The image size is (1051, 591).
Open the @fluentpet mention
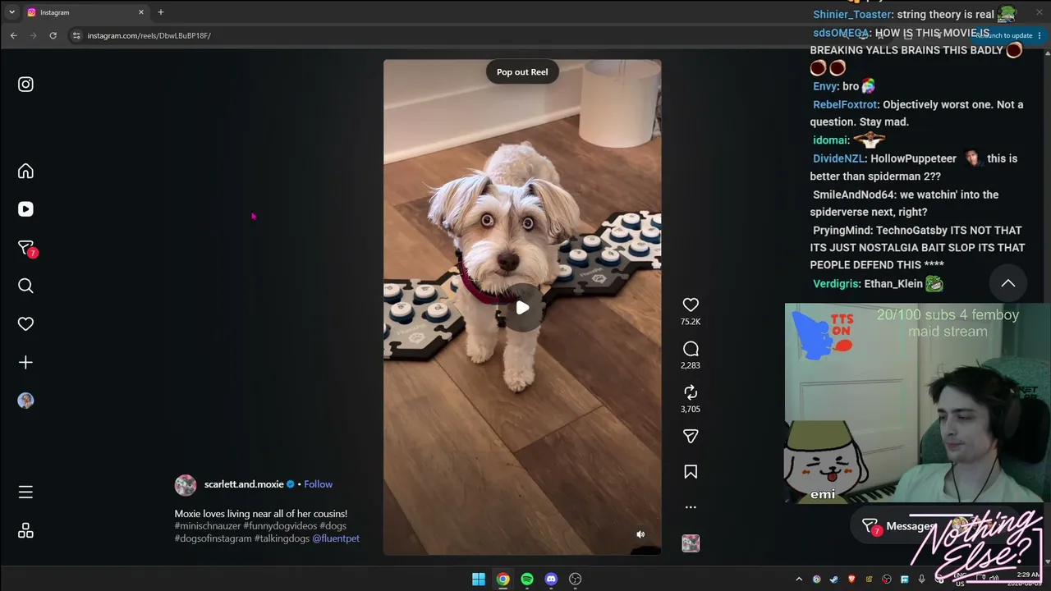coord(336,538)
